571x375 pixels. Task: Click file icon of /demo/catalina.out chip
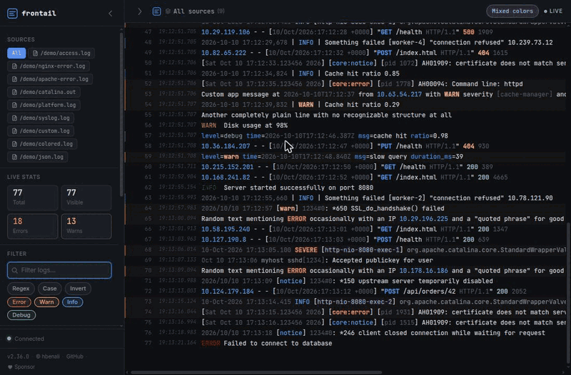click(x=14, y=92)
